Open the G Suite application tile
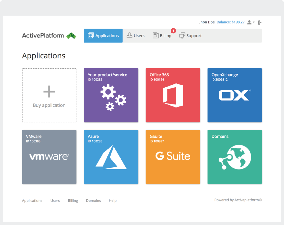284x225 pixels. (x=173, y=157)
